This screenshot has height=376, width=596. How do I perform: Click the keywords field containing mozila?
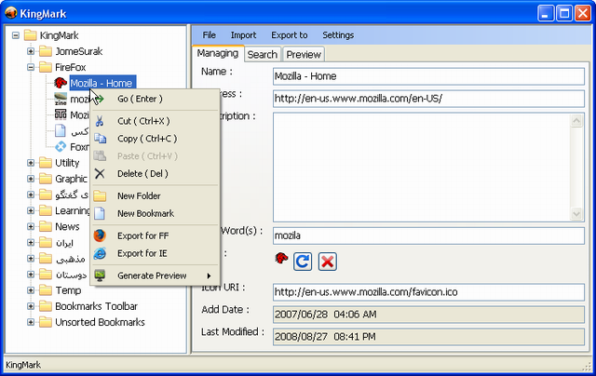click(428, 235)
